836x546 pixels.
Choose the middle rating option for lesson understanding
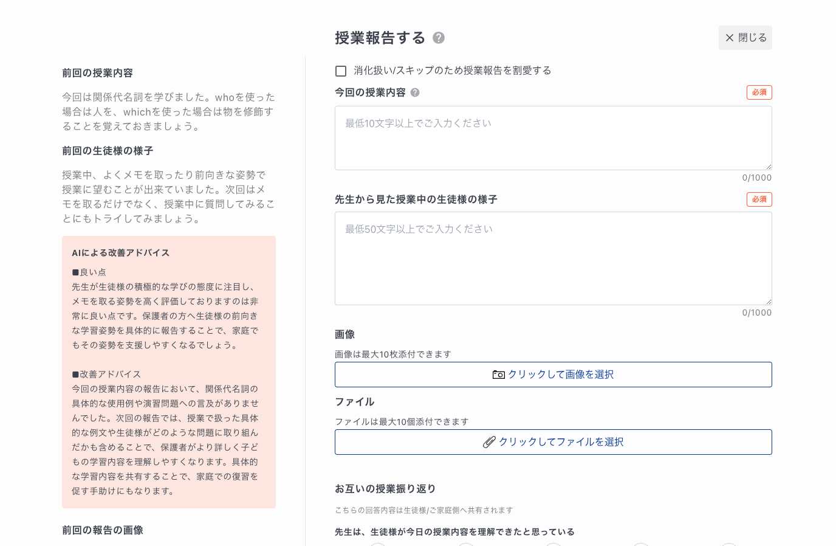pyautogui.click(x=553, y=545)
